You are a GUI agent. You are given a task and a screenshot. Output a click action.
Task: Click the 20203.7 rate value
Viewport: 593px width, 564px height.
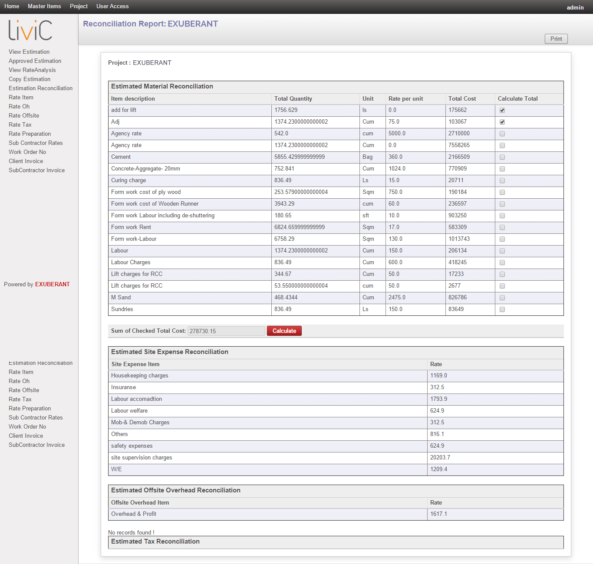(x=440, y=458)
